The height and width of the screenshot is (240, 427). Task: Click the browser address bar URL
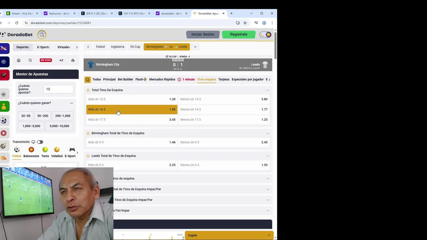[61, 23]
